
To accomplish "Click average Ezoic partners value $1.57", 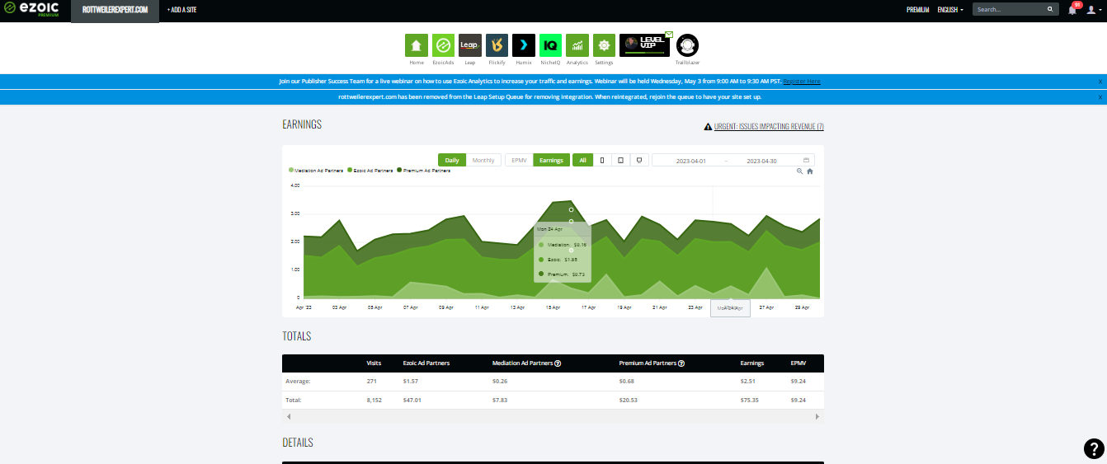I will point(410,382).
